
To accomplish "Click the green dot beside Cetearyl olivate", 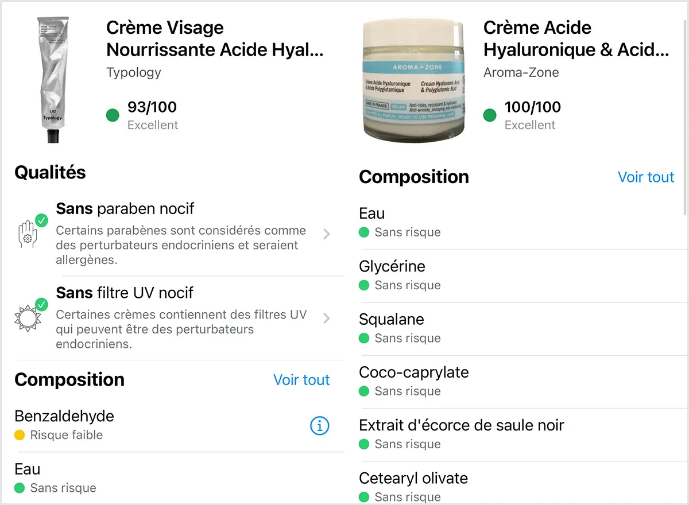I will (x=364, y=497).
